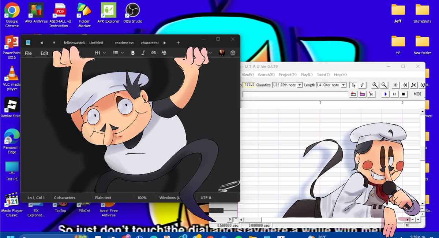Open the H1 heading dropdown in Notepad

(x=100, y=53)
